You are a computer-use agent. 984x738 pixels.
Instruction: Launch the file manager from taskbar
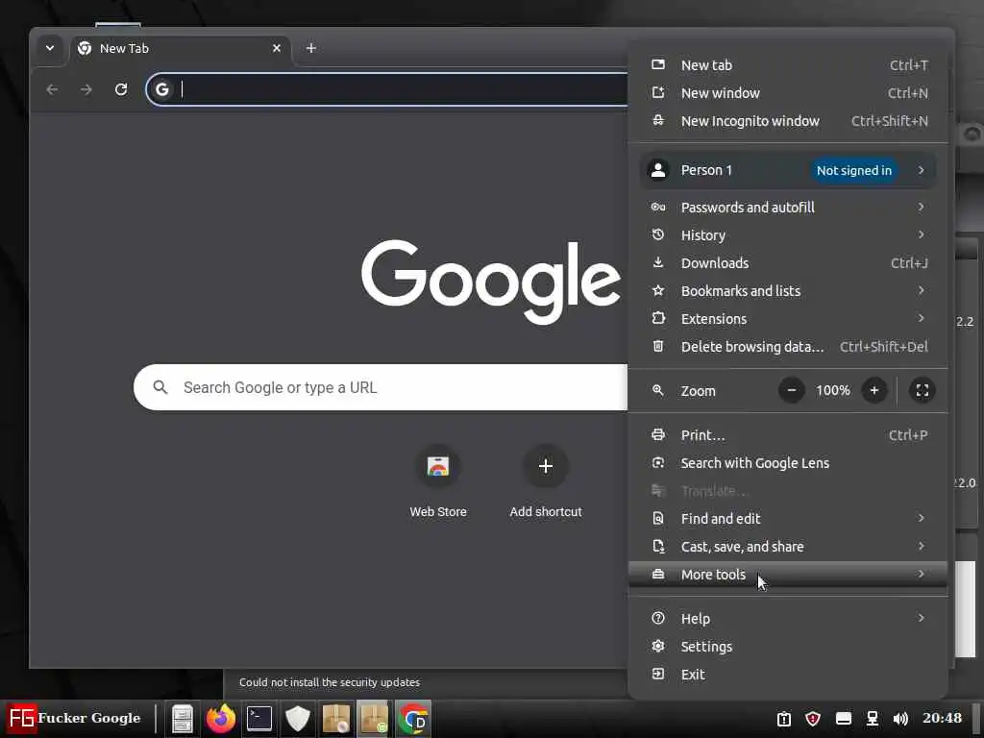pos(183,719)
